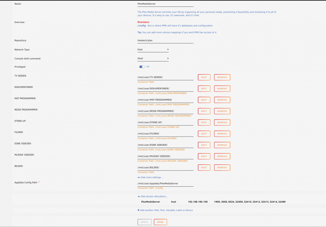326x227 pixels.
Task: Remove the FILMER path
Action: [x=222, y=134]
